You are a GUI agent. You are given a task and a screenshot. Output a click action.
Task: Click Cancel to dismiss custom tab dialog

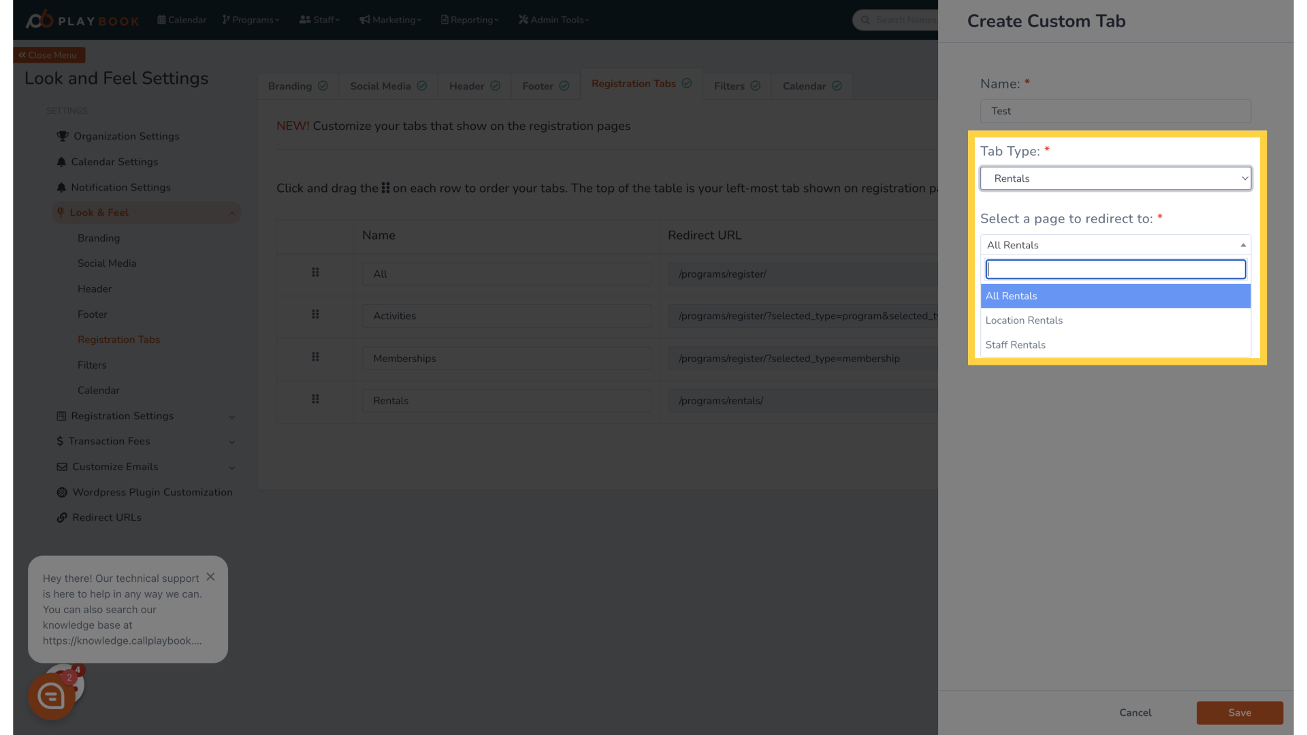(x=1135, y=713)
